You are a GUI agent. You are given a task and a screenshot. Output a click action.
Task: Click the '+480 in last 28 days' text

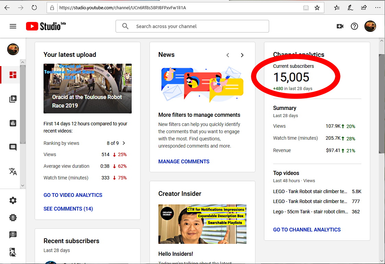coord(293,88)
